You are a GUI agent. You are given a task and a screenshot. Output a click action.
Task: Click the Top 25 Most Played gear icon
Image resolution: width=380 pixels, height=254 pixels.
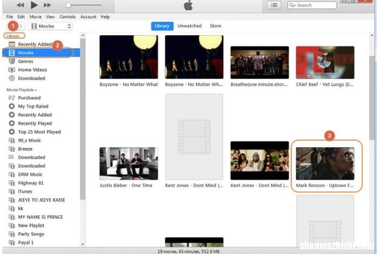(11, 132)
